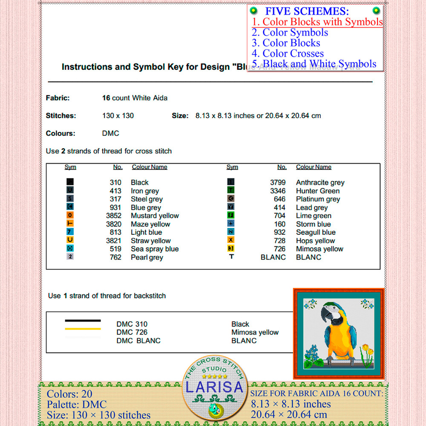Viewport: 426px width, 426px height.
Task: Select '1. Color Blocks with Symbols' scheme
Action: pyautogui.click(x=317, y=22)
